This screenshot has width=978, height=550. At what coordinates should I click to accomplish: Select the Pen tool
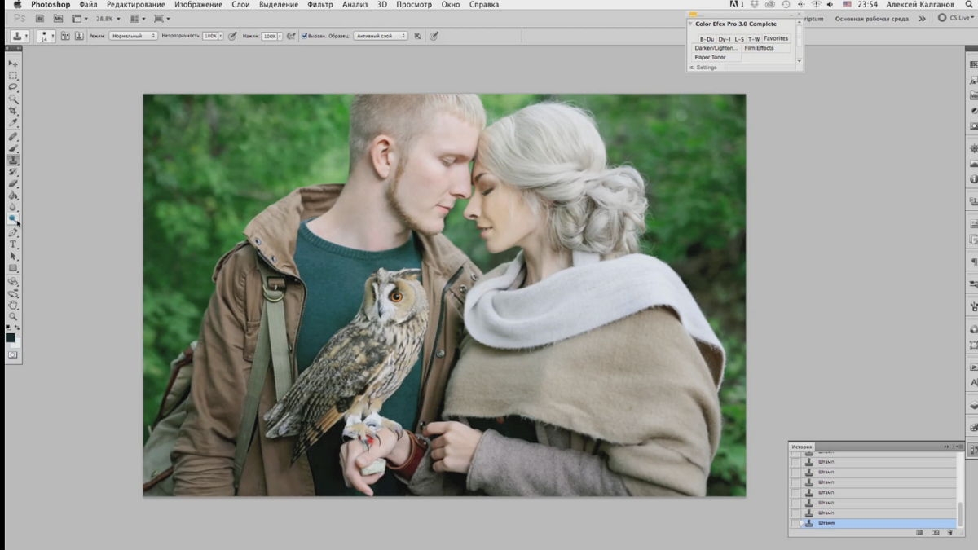[13, 232]
